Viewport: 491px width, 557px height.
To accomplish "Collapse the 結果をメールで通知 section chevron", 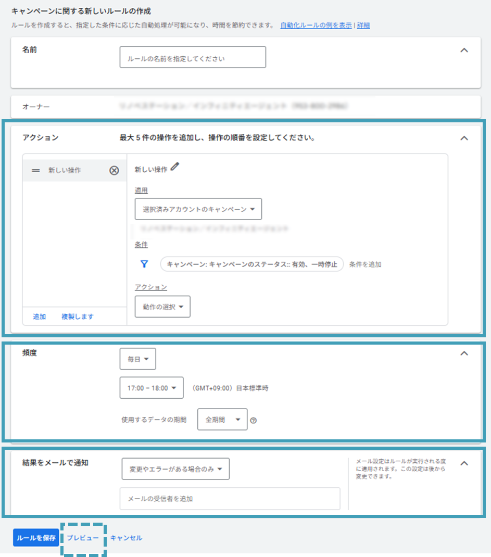I will click(x=464, y=463).
